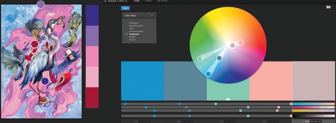Click the Color Rule panel title
Image resolution: width=336 pixels, height=123 pixels.
[x=130, y=16]
